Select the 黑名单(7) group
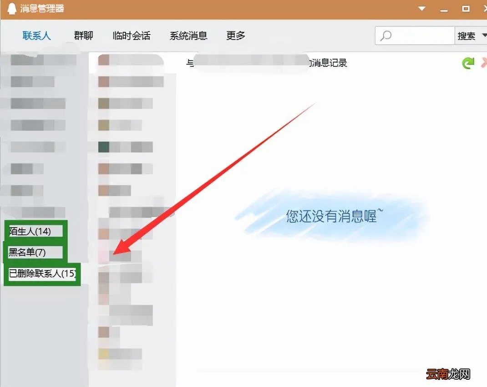 pos(27,252)
